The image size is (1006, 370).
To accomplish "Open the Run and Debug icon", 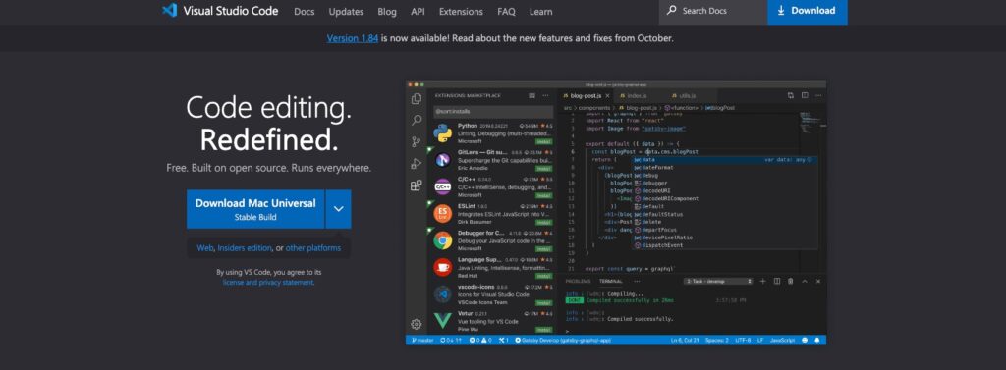I will [x=417, y=164].
